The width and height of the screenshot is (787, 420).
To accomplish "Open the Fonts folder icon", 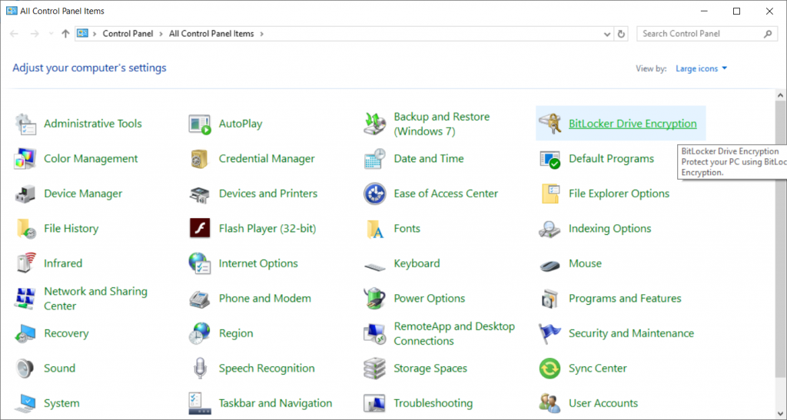I will tap(374, 229).
